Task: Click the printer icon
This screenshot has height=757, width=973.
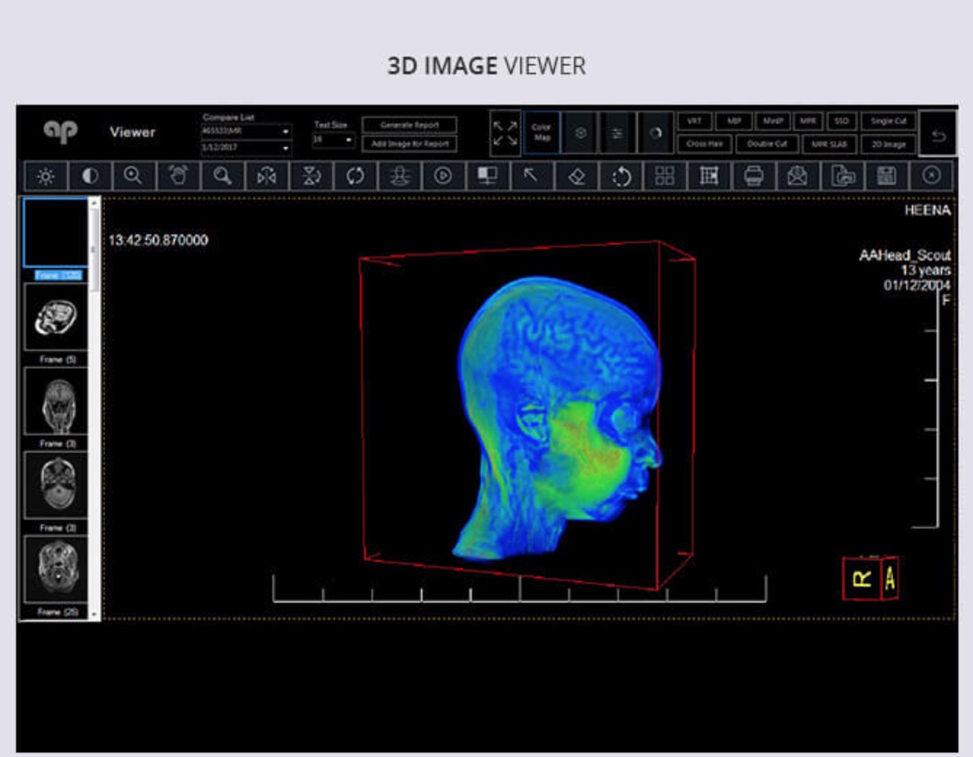Action: point(754,176)
